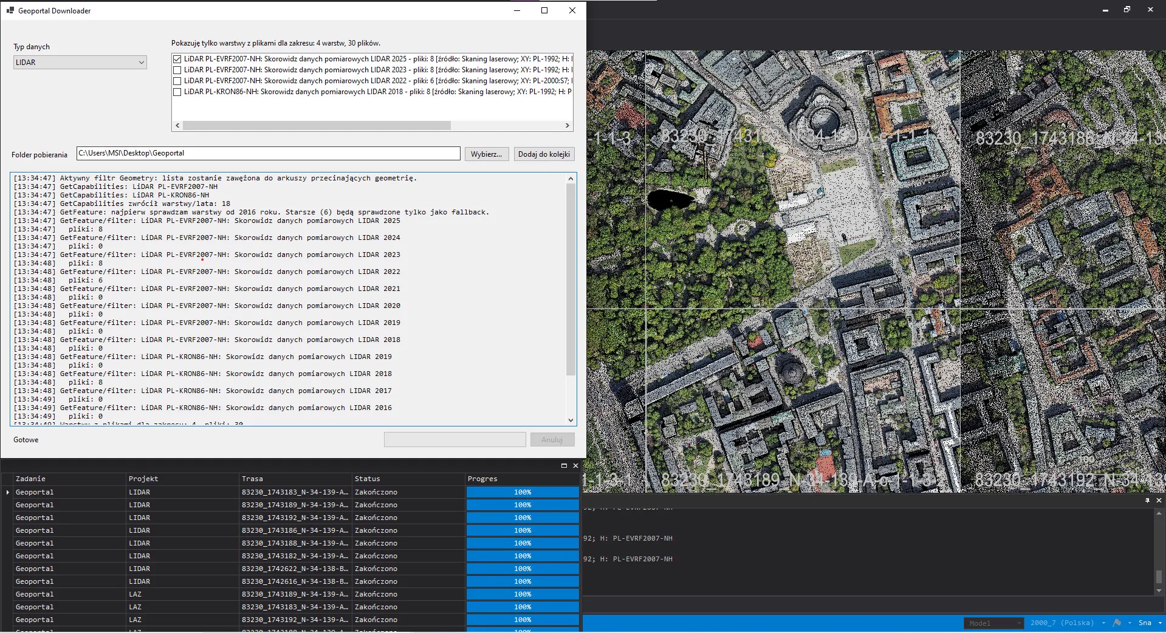Check the PL-KRON86-NH LIDAR 2018 checkbox
This screenshot has height=633, width=1166.
point(177,92)
